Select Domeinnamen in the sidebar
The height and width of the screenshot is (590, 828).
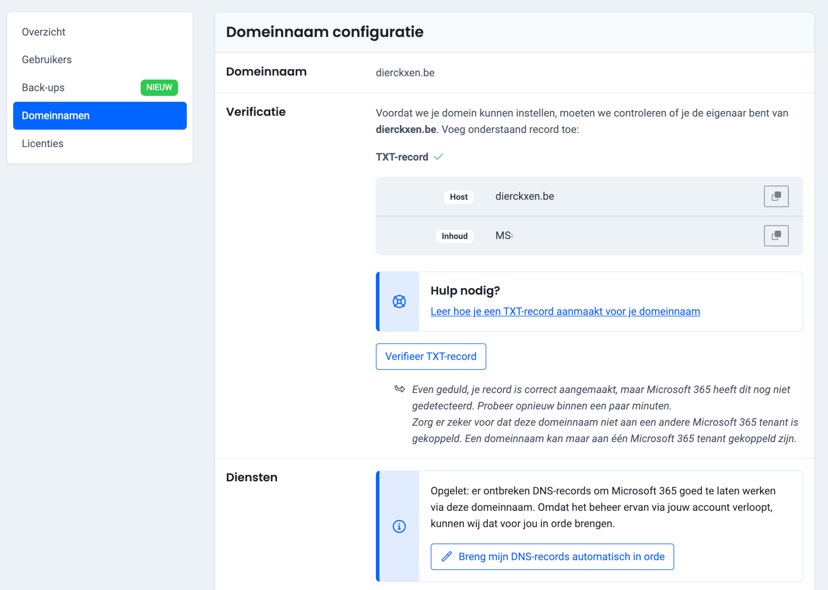(55, 116)
